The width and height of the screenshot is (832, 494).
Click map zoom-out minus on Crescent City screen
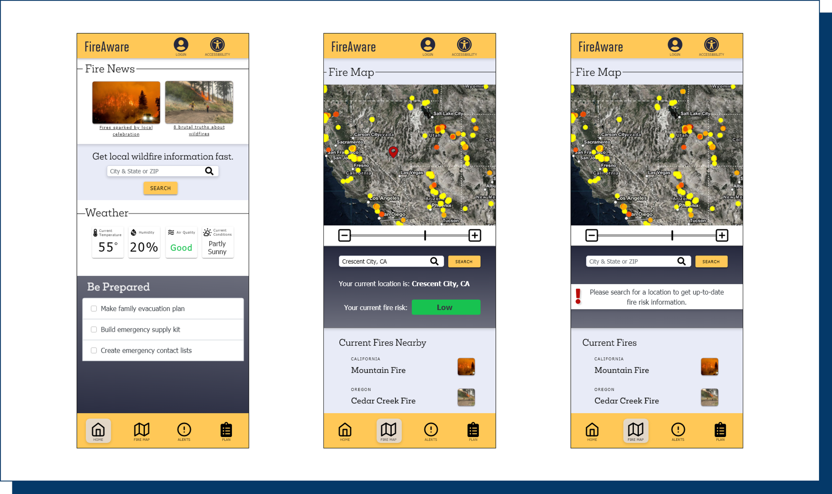(344, 235)
